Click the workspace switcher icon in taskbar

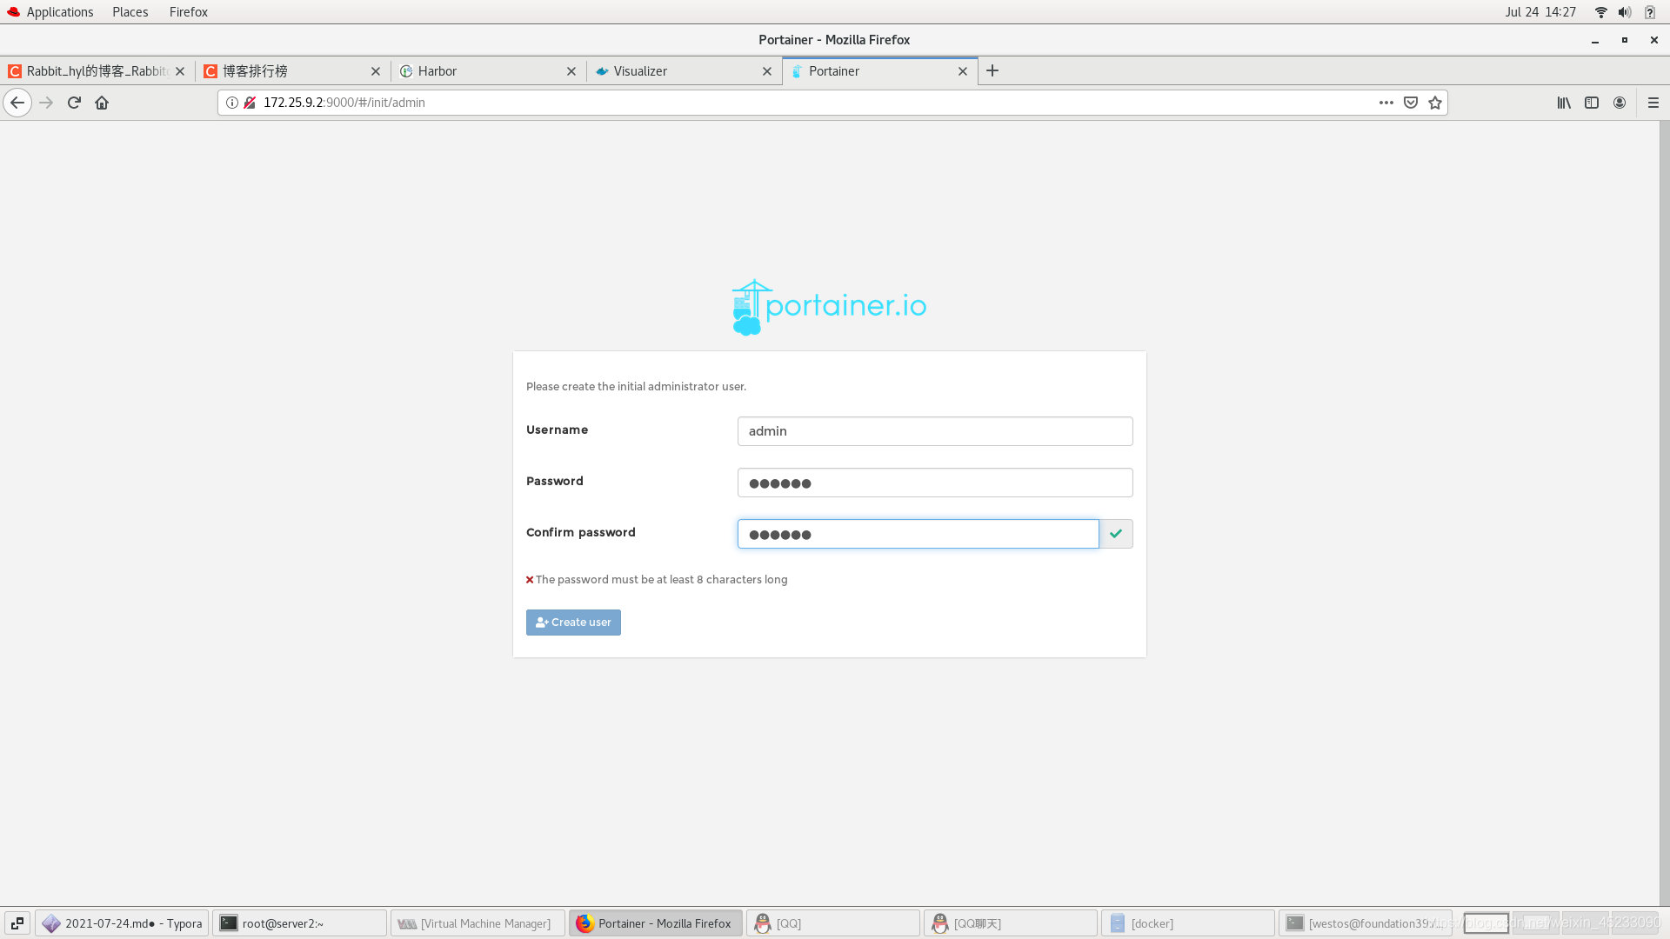tap(17, 923)
